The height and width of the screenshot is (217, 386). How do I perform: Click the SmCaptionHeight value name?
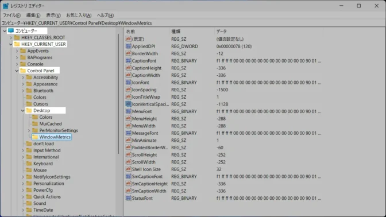tap(150, 184)
